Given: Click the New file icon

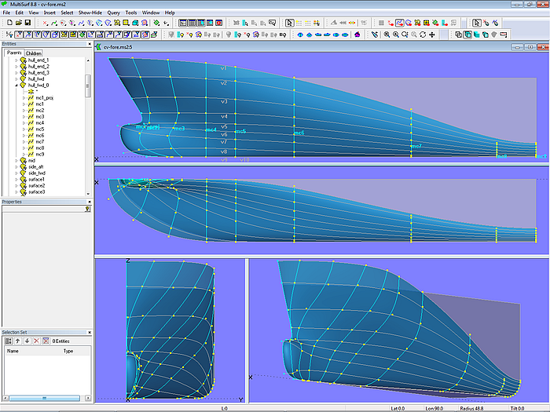Looking at the screenshot, I should pyautogui.click(x=8, y=24).
